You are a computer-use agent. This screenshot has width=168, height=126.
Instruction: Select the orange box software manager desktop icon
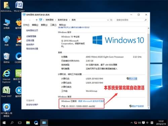(x=18, y=24)
